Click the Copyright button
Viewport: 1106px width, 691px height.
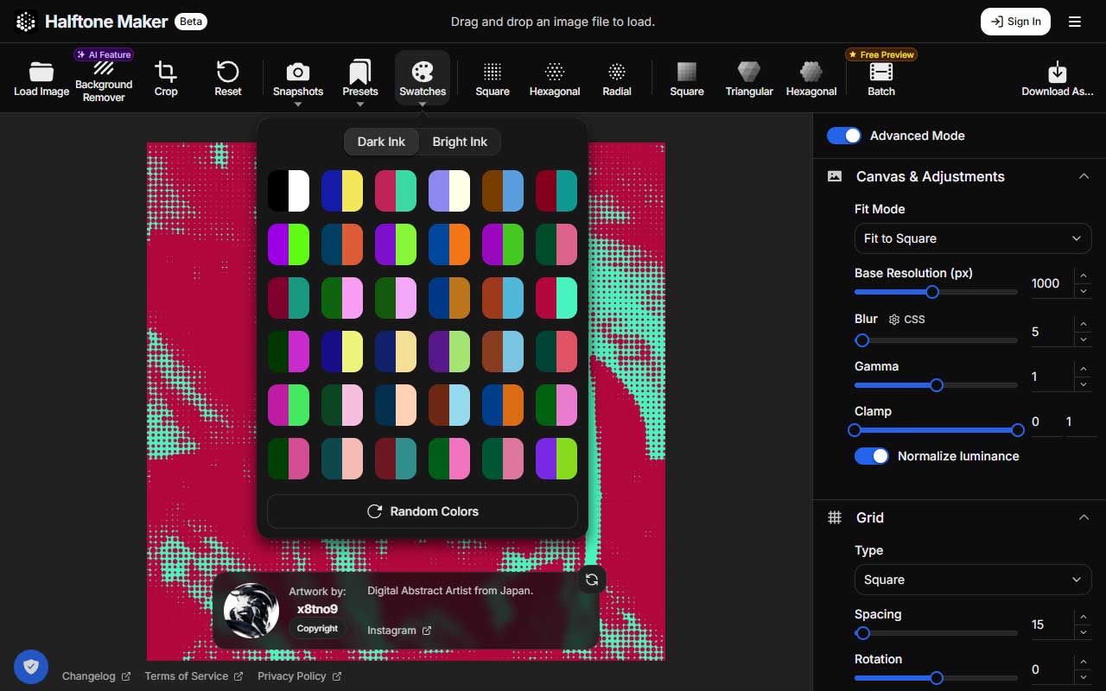317,629
